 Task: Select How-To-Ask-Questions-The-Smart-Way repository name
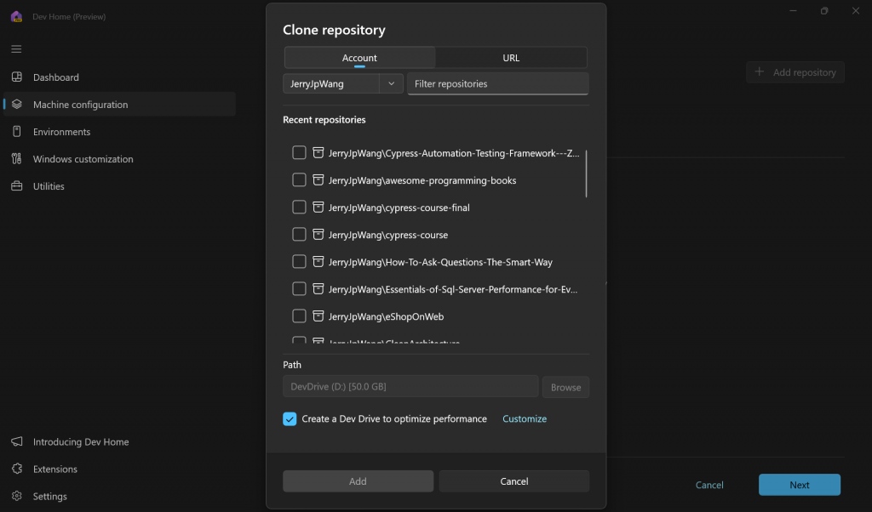440,262
